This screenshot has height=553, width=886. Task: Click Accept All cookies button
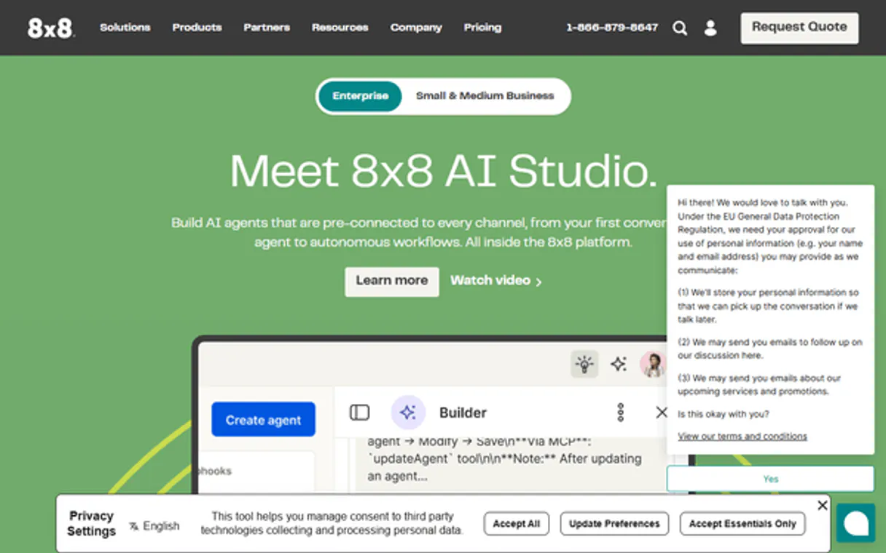(x=517, y=524)
